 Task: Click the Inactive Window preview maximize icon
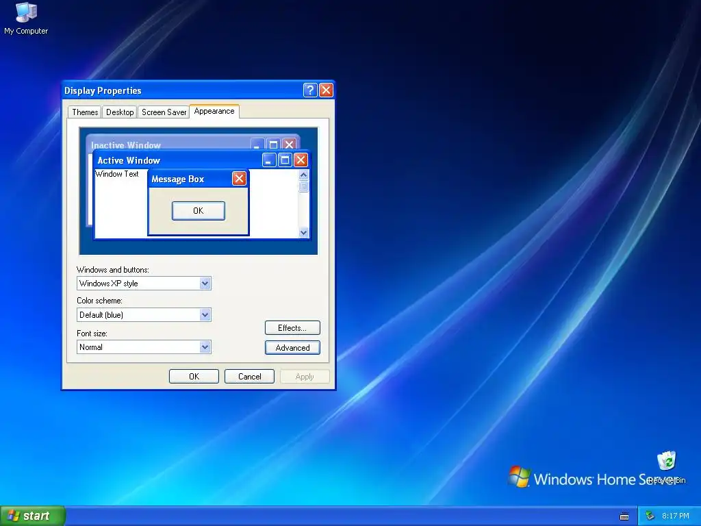pos(273,144)
